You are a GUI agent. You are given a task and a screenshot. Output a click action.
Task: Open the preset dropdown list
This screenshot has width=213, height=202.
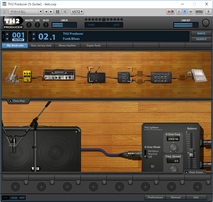(41, 12)
